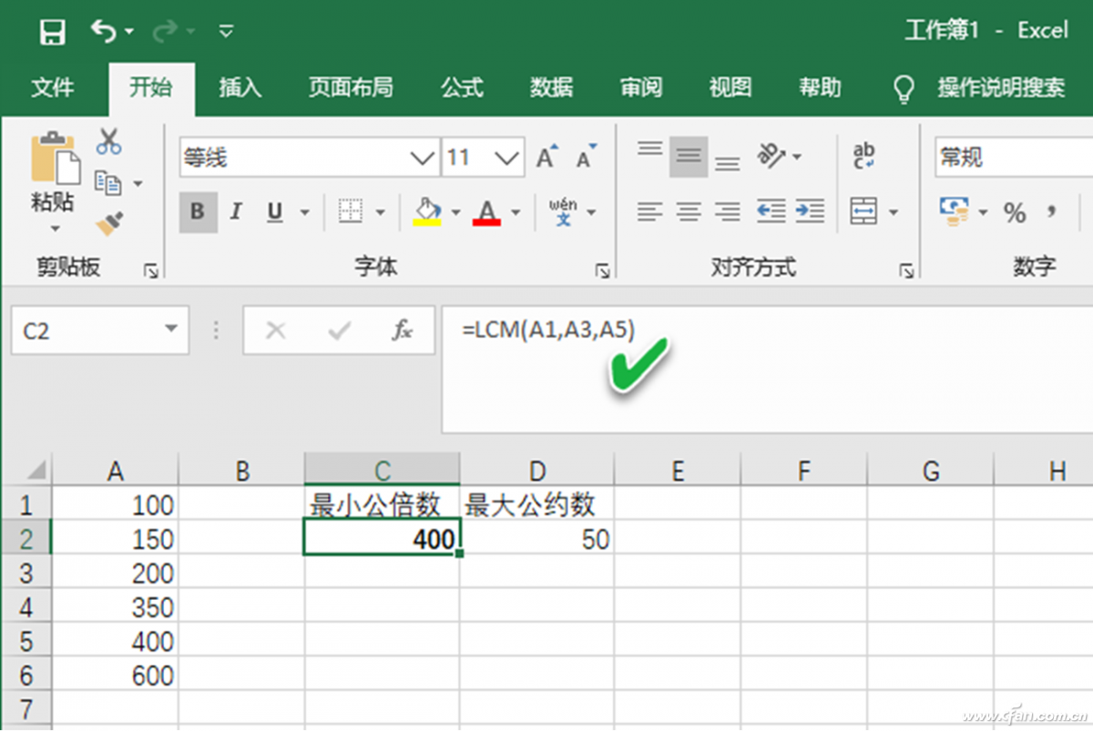Click the Save icon in quick access toolbar
This screenshot has height=731, width=1093.
point(53,33)
